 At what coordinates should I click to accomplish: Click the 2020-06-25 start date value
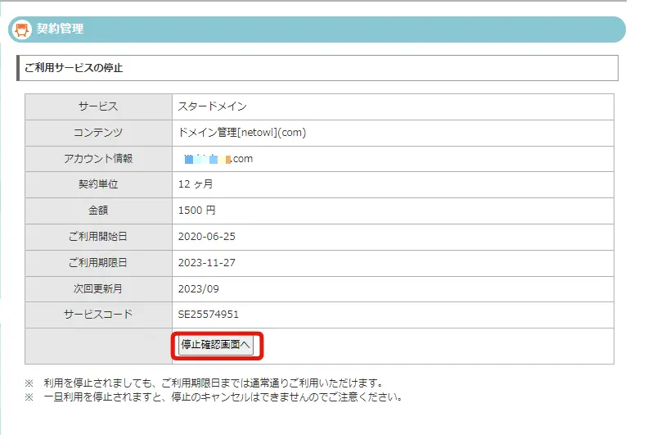point(205,237)
